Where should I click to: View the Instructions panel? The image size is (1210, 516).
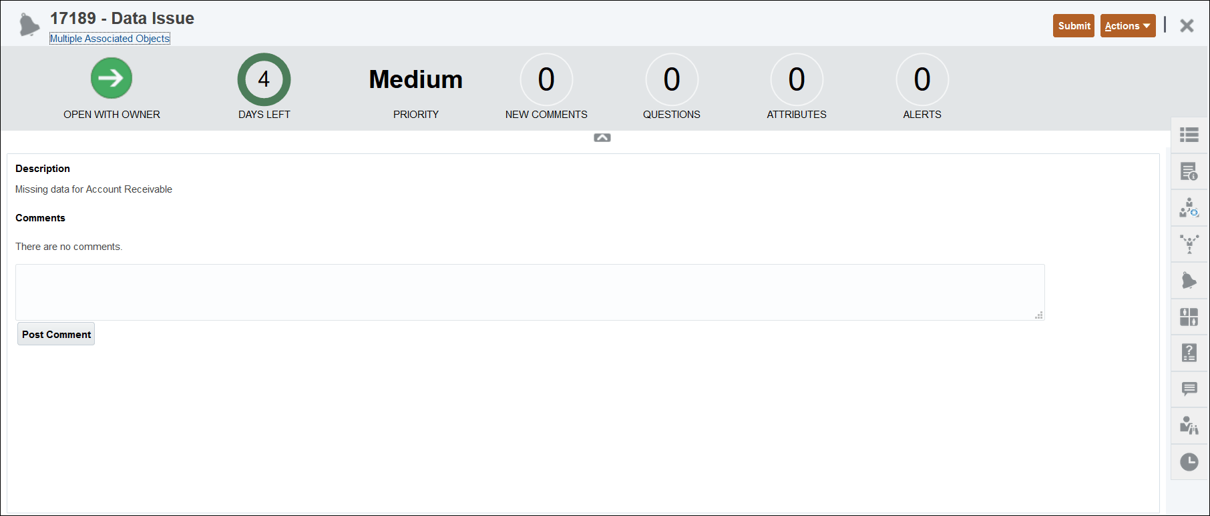click(1189, 171)
